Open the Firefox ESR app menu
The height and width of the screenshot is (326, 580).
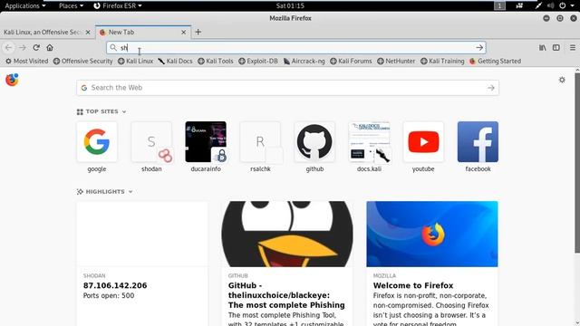pos(118,5)
